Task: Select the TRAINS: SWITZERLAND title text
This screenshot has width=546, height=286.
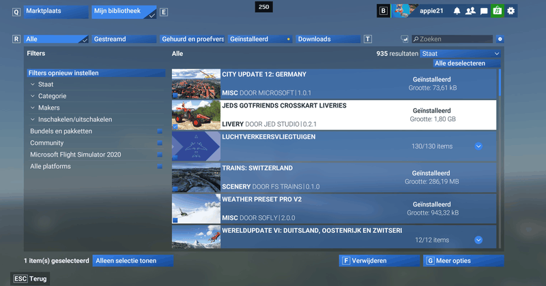Action: pos(257,168)
